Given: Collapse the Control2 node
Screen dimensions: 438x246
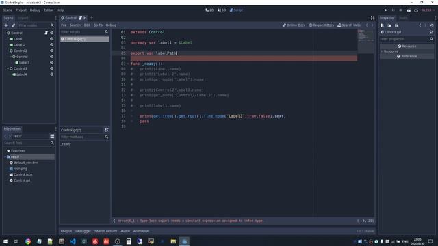Looking at the screenshot, I should 8,51.
